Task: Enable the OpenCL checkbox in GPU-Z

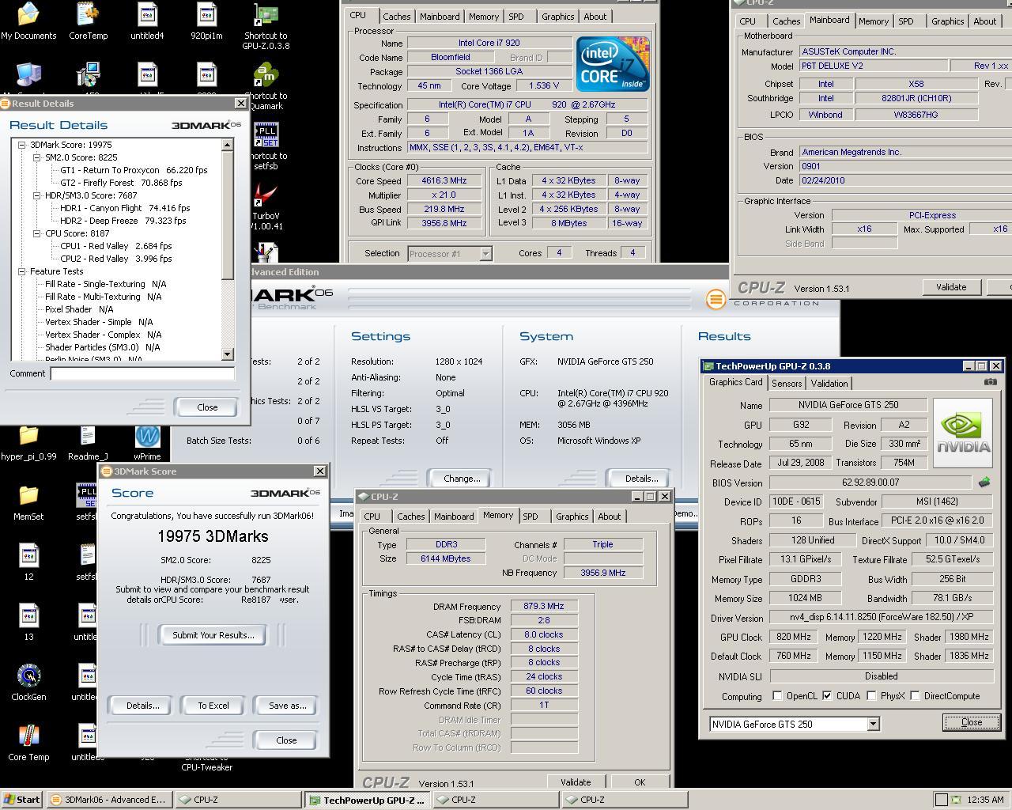Action: coord(777,696)
